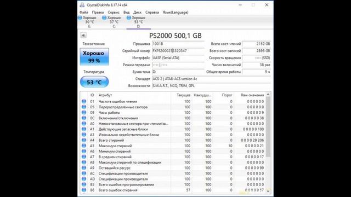The height and width of the screenshot is (197, 351).
Task: Click the Общее время работы value 9 ч
Action: click(256, 72)
